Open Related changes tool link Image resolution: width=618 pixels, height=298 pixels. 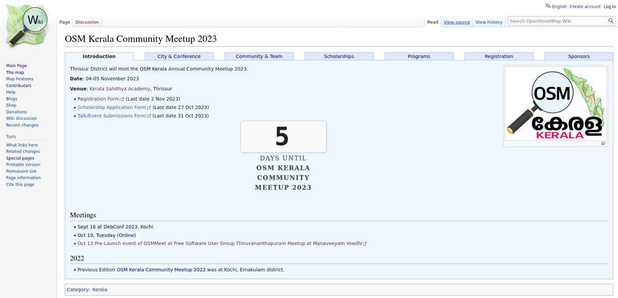tap(23, 151)
